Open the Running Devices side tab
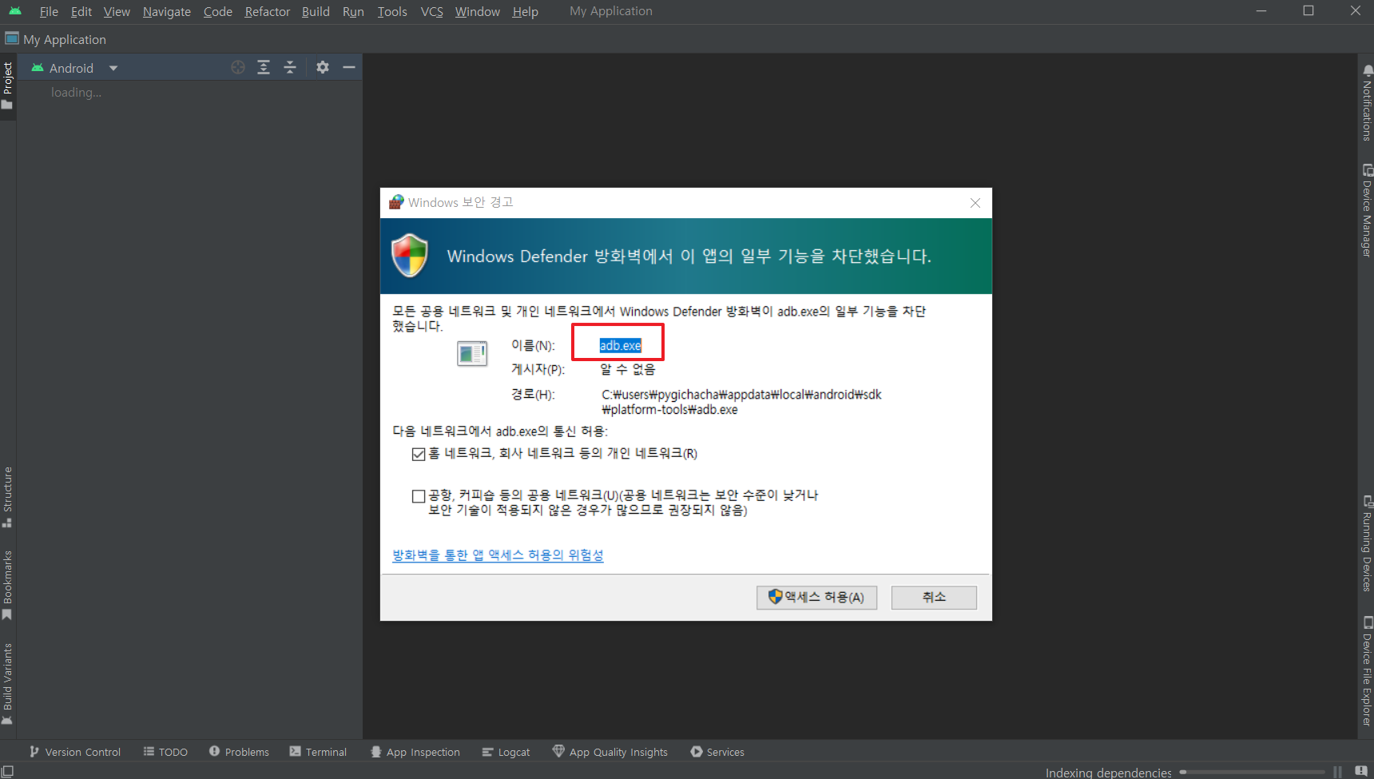Viewport: 1374px width, 779px height. tap(1366, 543)
